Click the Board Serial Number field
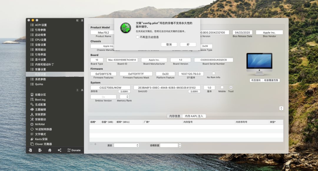The height and width of the screenshot is (171, 318). coord(213,60)
